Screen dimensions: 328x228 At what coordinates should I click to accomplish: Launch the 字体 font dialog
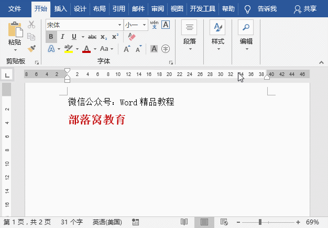171,62
